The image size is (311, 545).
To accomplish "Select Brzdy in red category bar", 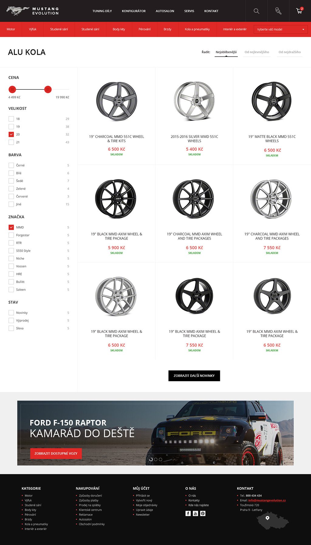I will (x=167, y=29).
